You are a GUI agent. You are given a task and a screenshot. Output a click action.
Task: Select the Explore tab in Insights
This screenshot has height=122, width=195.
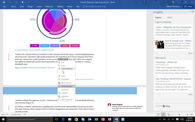pyautogui.click(x=158, y=18)
